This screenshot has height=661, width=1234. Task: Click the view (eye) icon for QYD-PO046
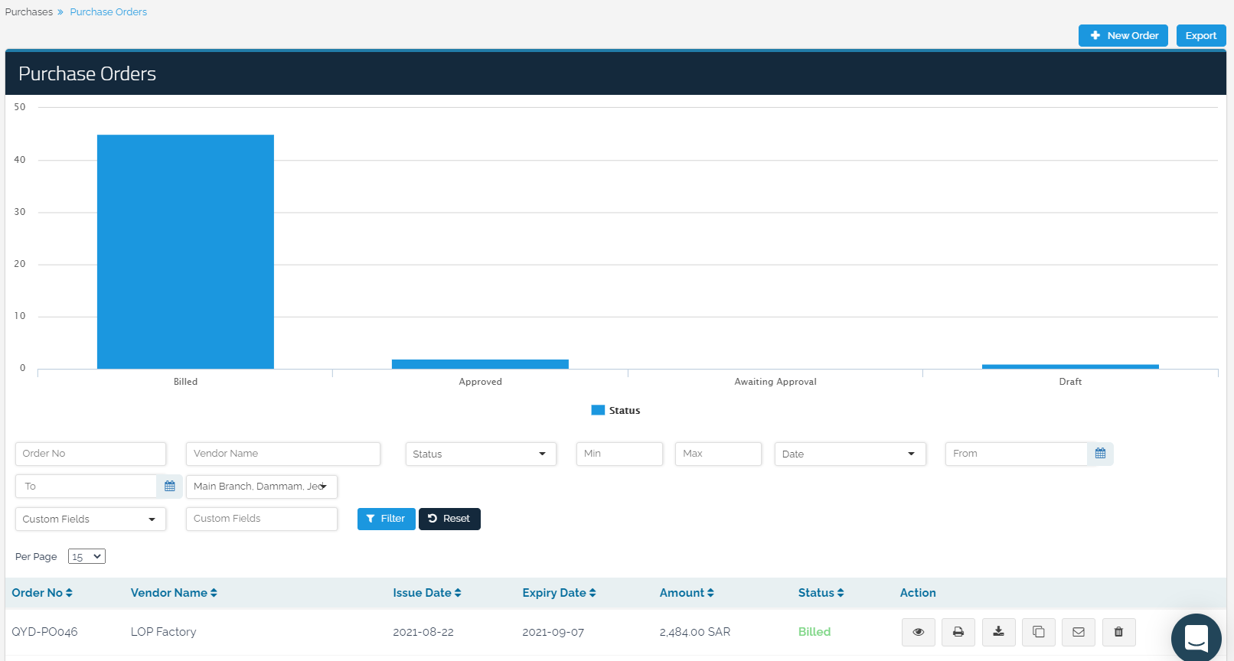click(x=918, y=632)
